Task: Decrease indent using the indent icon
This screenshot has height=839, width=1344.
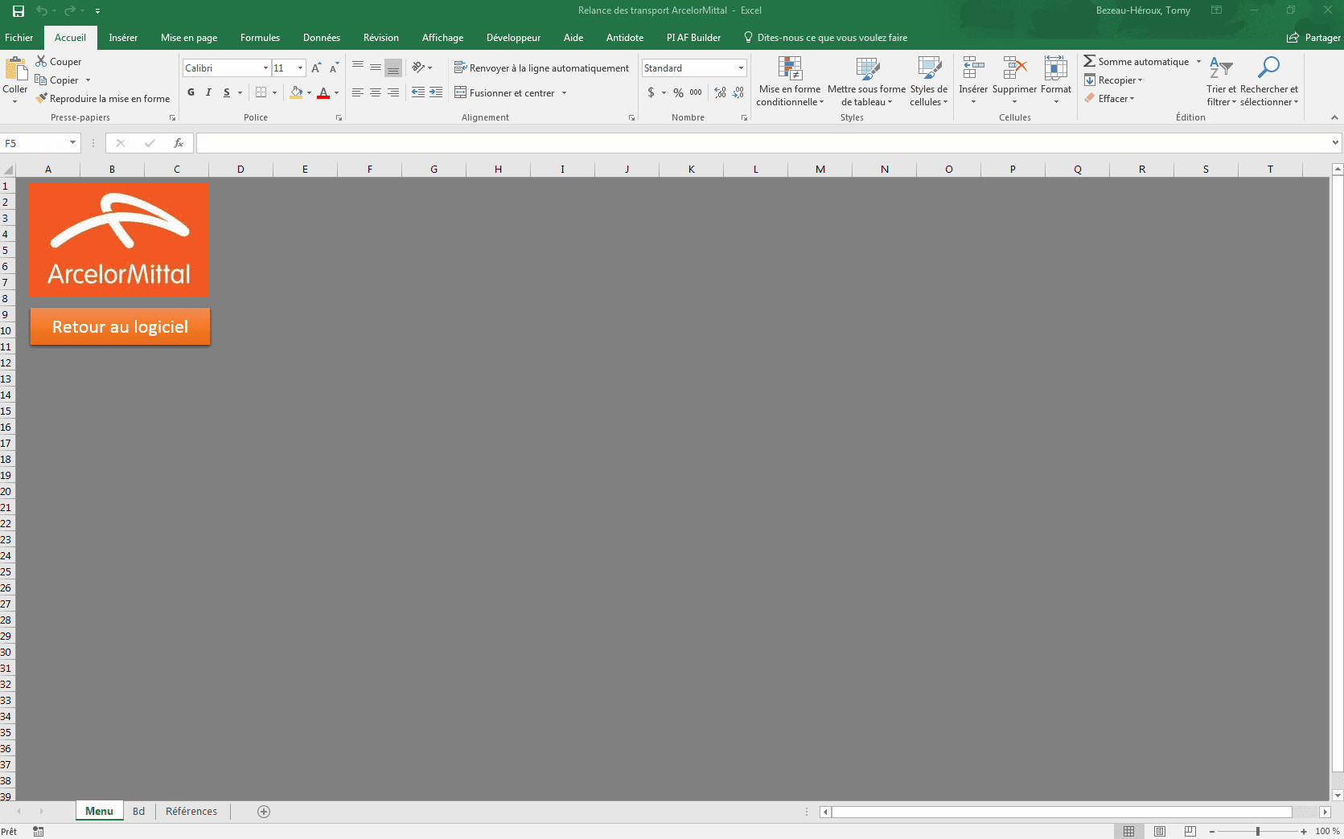Action: click(x=418, y=92)
